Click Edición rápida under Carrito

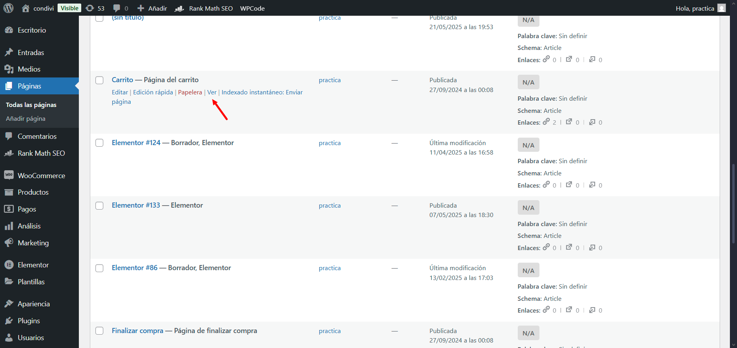tap(153, 92)
